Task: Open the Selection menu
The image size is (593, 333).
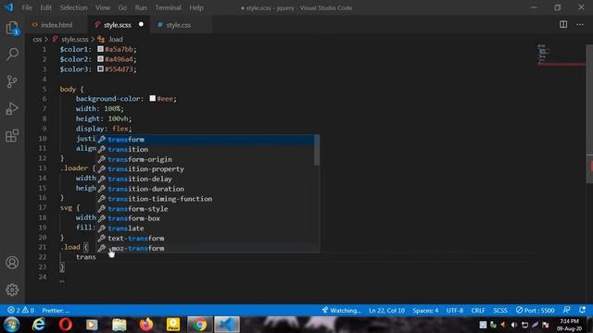Action: 73,7
